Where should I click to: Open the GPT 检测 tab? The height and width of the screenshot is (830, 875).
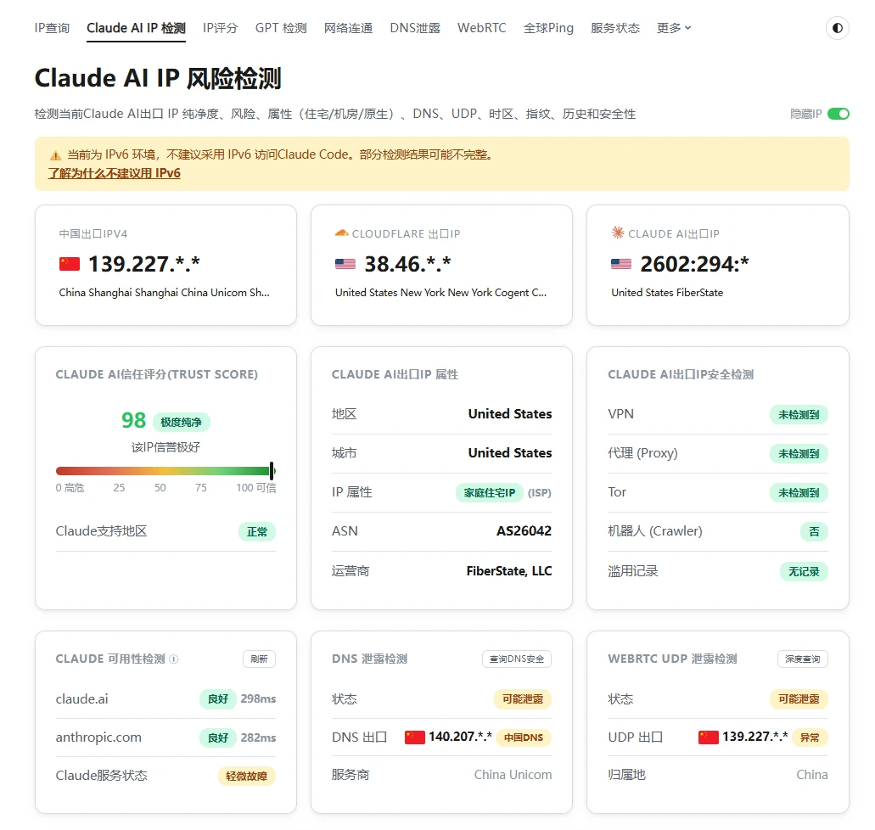pyautogui.click(x=281, y=28)
